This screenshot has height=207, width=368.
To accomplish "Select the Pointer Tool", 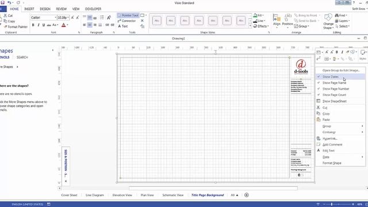I will tap(128, 16).
